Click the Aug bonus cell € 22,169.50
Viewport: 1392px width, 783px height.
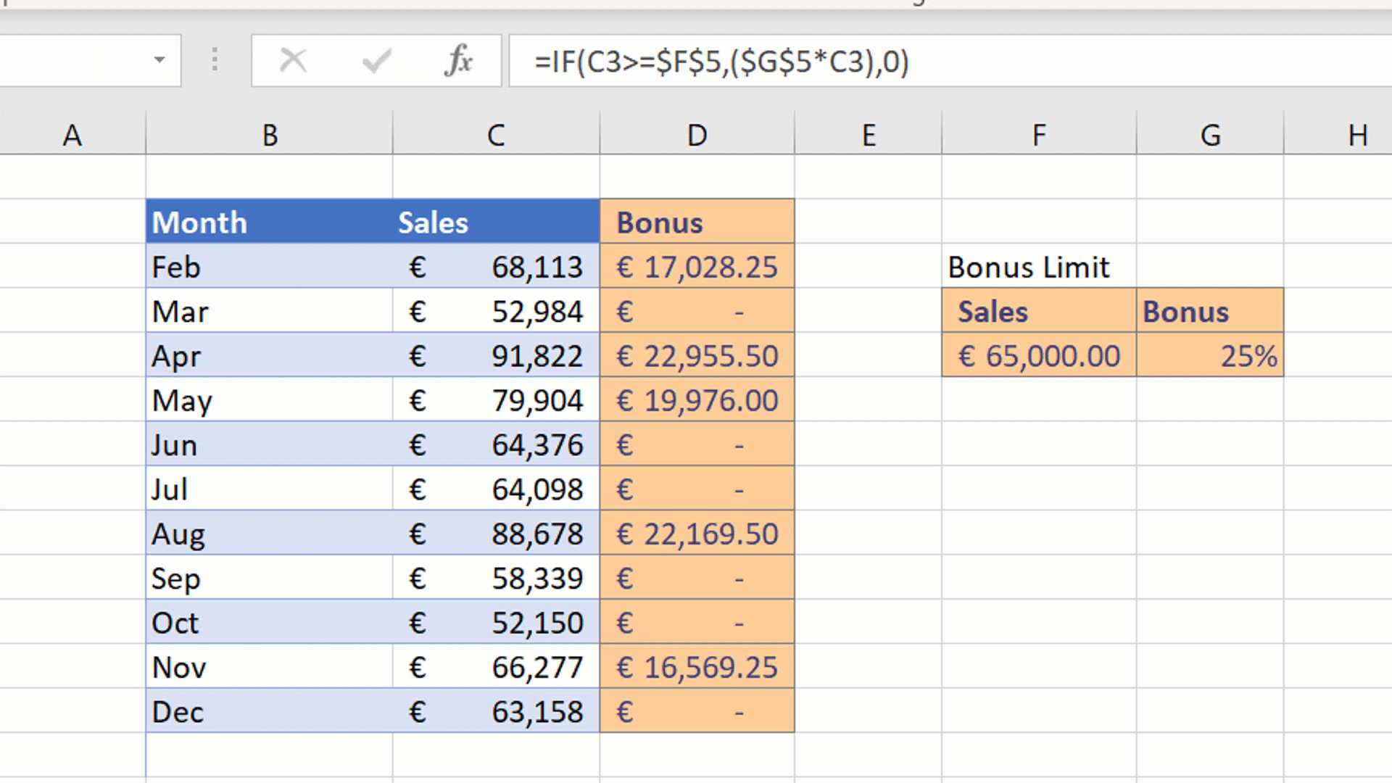coord(696,533)
